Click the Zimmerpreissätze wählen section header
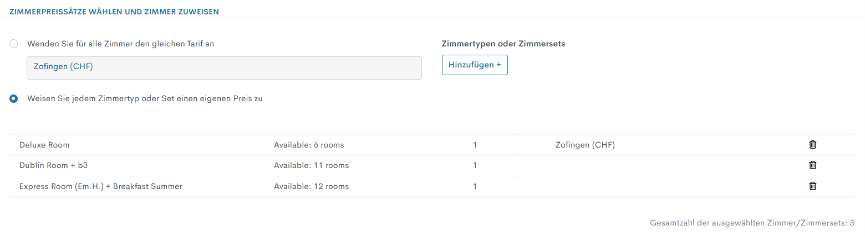865x236 pixels. [x=114, y=11]
